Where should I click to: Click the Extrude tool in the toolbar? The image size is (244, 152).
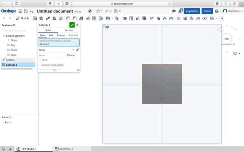click(35, 18)
